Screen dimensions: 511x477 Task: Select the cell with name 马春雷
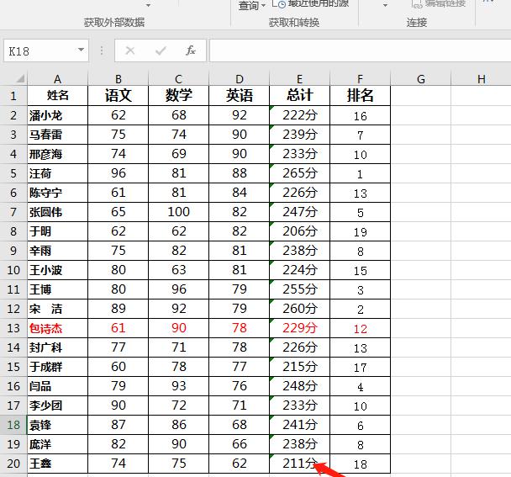point(58,135)
